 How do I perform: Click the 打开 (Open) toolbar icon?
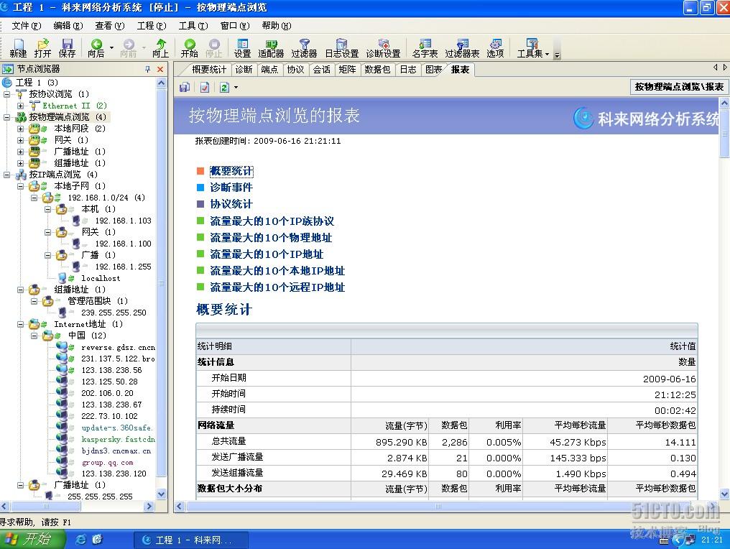tap(42, 48)
